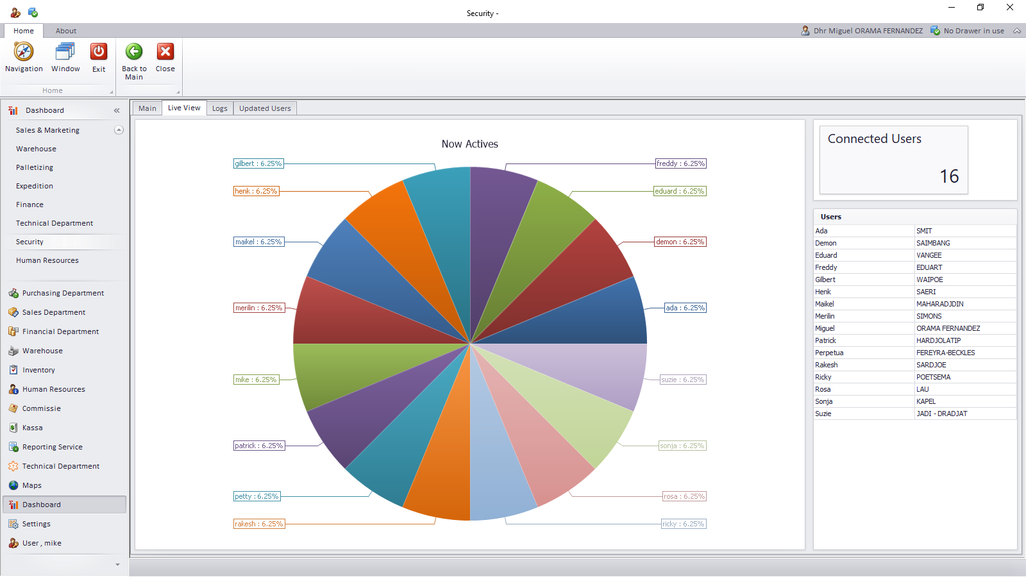
Task: Open Purchasing Department module in sidebar
Action: click(63, 293)
